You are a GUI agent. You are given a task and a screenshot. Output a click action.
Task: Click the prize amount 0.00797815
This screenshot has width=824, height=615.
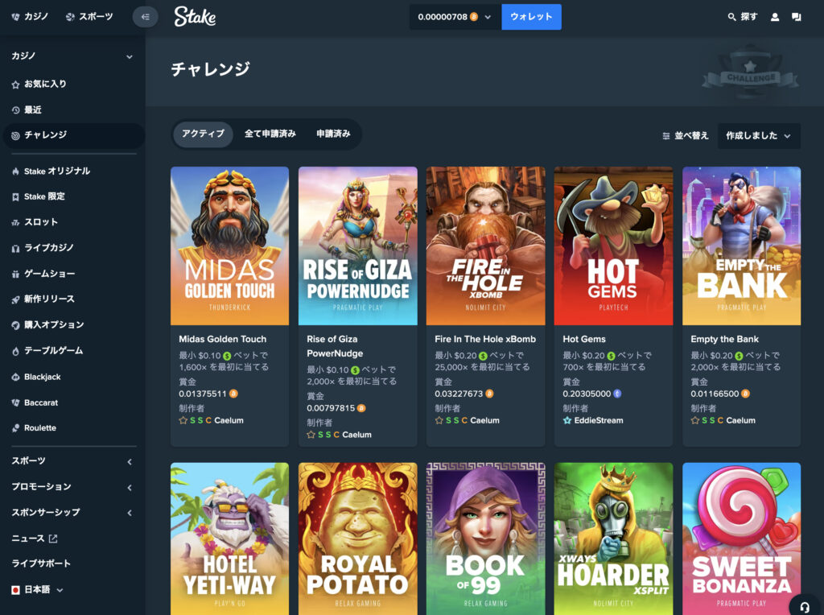(x=331, y=408)
